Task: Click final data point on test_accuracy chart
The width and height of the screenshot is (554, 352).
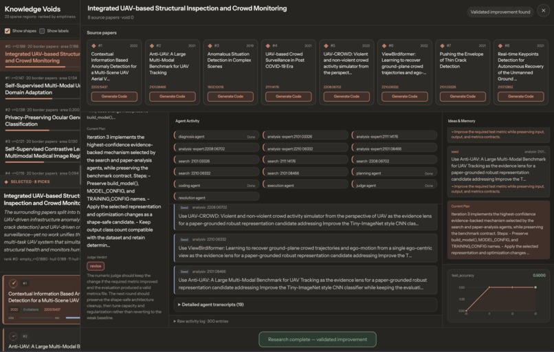Action: (x=535, y=287)
